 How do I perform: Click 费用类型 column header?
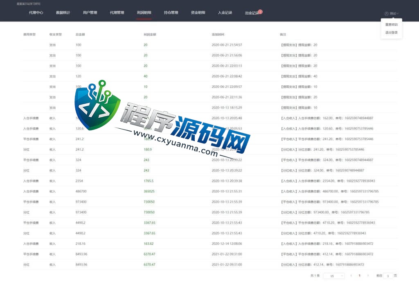[x=29, y=34]
